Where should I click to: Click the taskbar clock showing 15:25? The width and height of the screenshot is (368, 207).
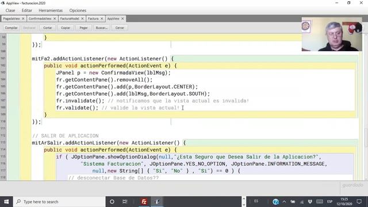tap(344, 202)
